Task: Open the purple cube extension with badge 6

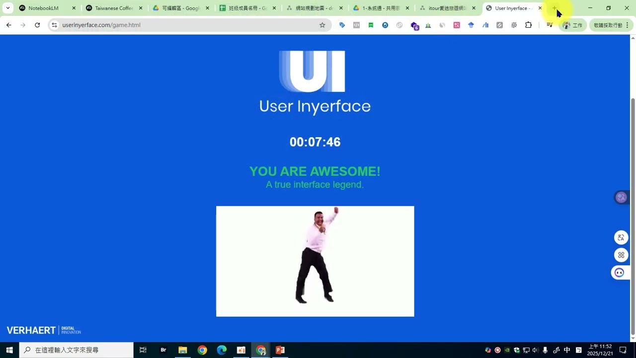Action: tap(414, 25)
